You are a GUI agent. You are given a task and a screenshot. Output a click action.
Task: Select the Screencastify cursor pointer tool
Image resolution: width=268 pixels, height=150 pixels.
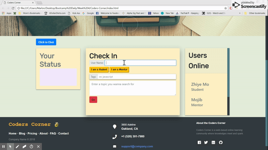(x=10, y=146)
